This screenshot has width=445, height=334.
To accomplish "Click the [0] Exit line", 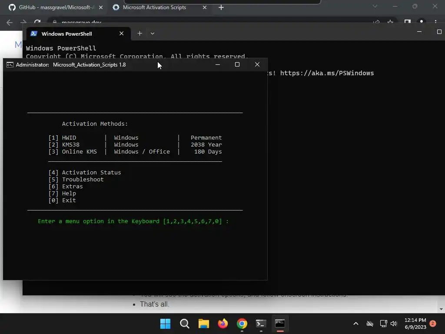I will click(x=62, y=200).
